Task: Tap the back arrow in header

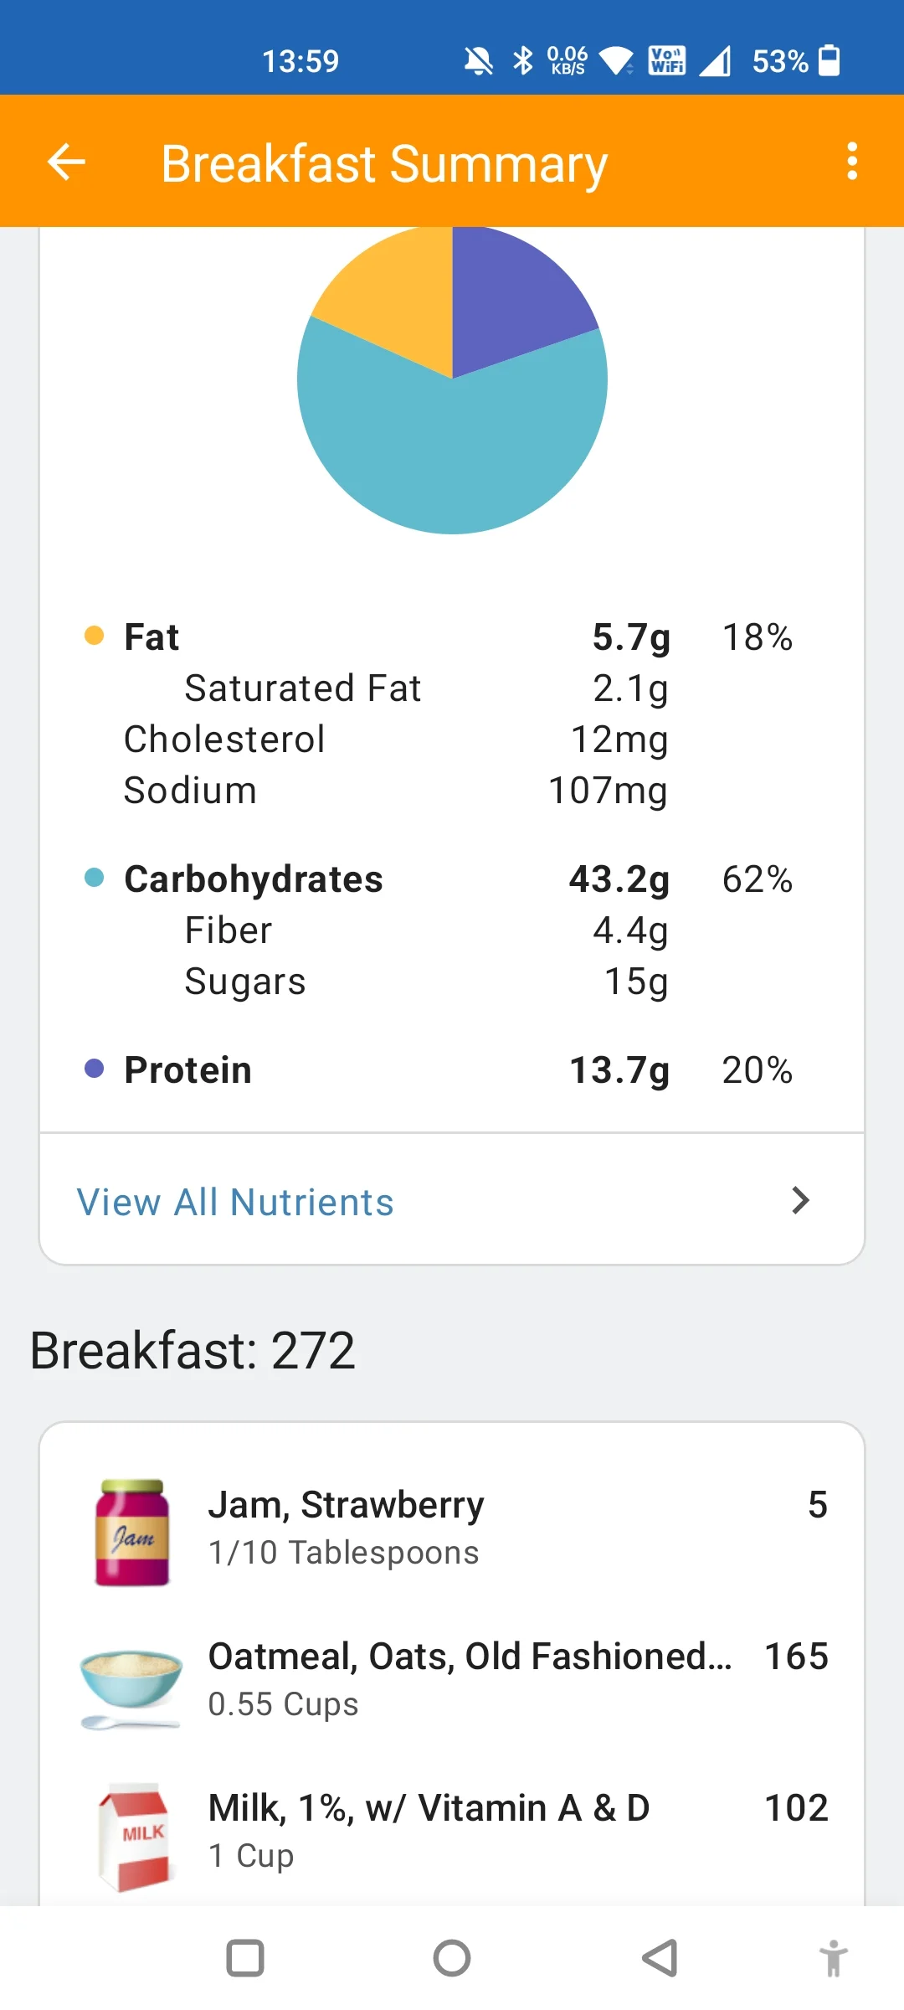Action: click(x=67, y=162)
